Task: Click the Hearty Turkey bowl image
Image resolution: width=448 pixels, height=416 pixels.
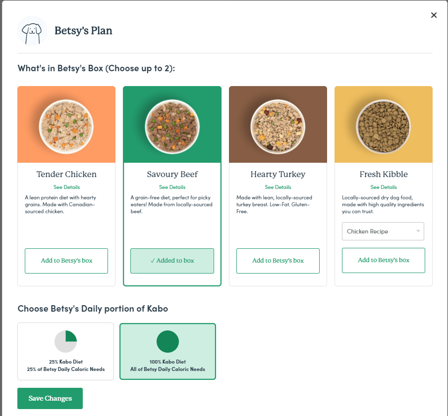Action: pos(278,125)
